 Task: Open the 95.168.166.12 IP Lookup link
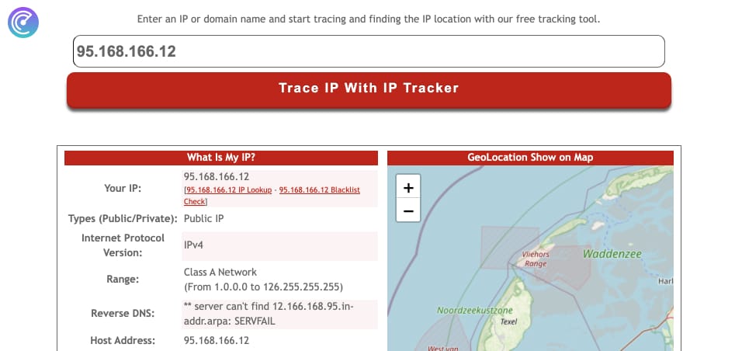(228, 190)
